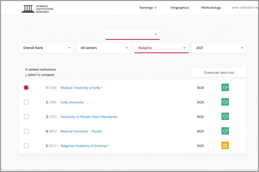Tick the Medical University - Plovdiv compare checkbox
The width and height of the screenshot is (259, 172).
pos(26,131)
